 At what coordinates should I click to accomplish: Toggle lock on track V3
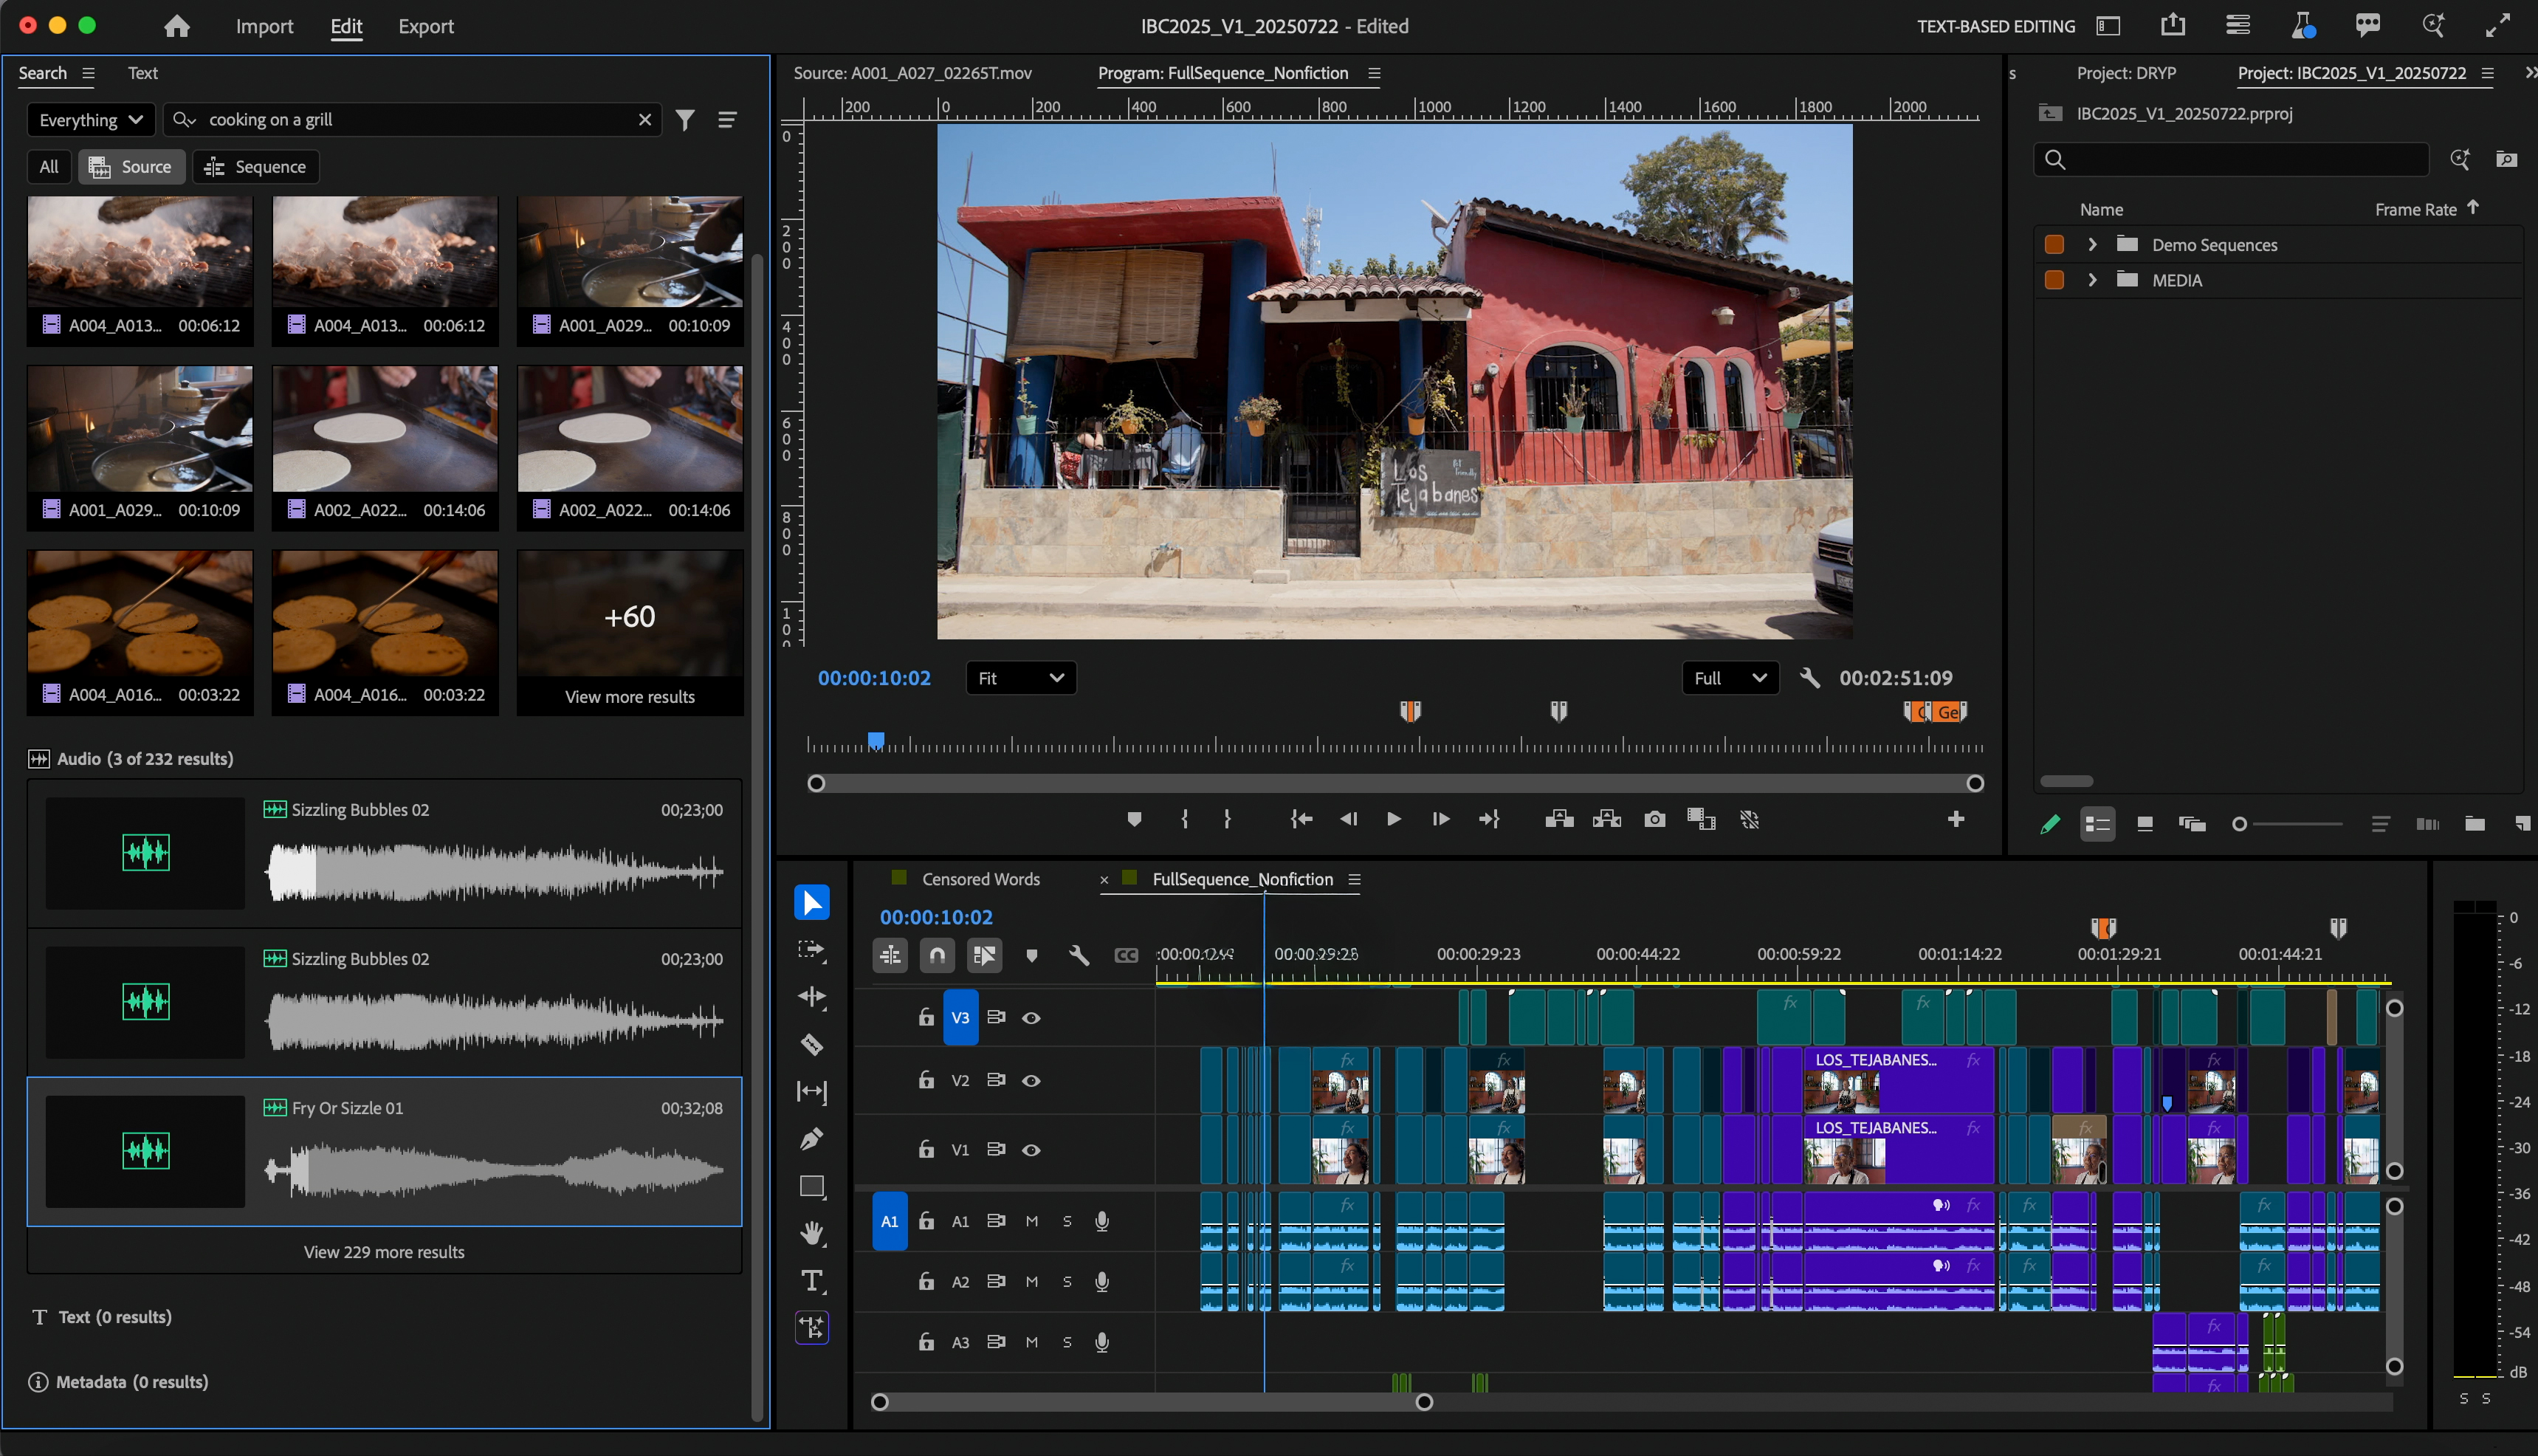tap(926, 1017)
